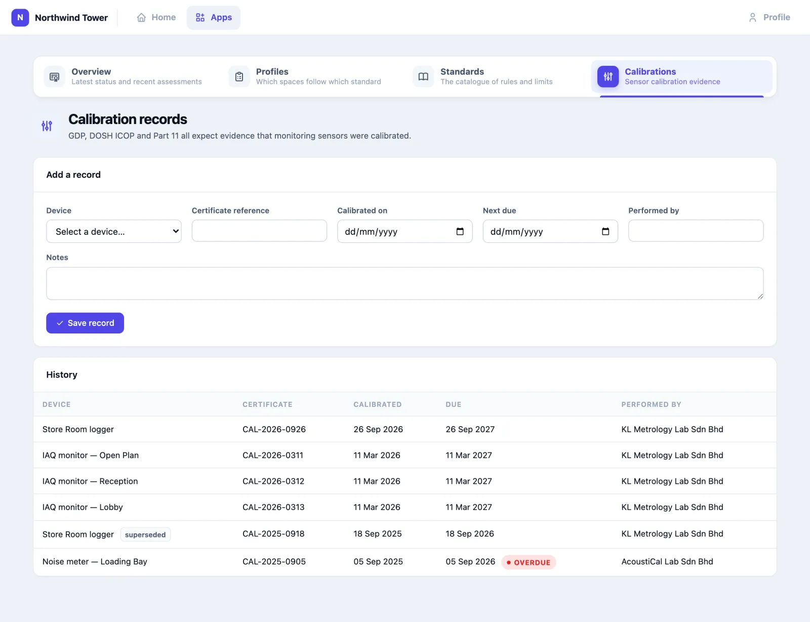
Task: Click the Northwind Tower N logo
Action: pos(20,17)
